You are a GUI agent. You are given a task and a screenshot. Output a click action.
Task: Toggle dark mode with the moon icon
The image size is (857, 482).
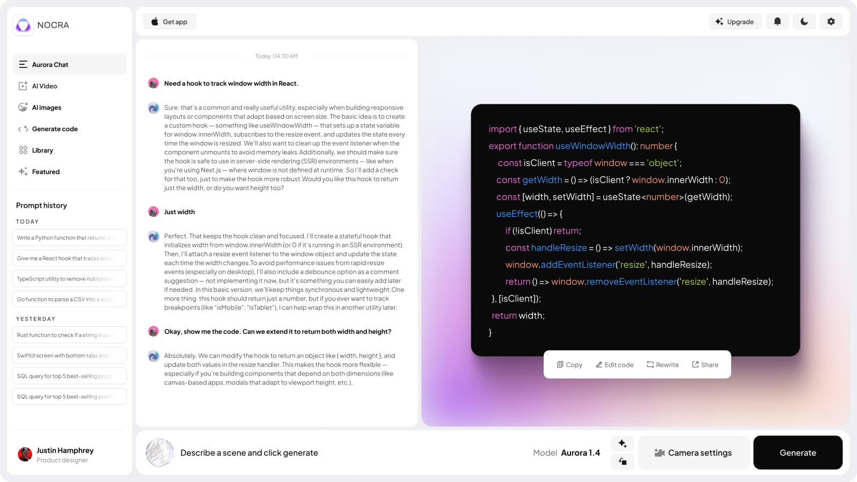804,21
